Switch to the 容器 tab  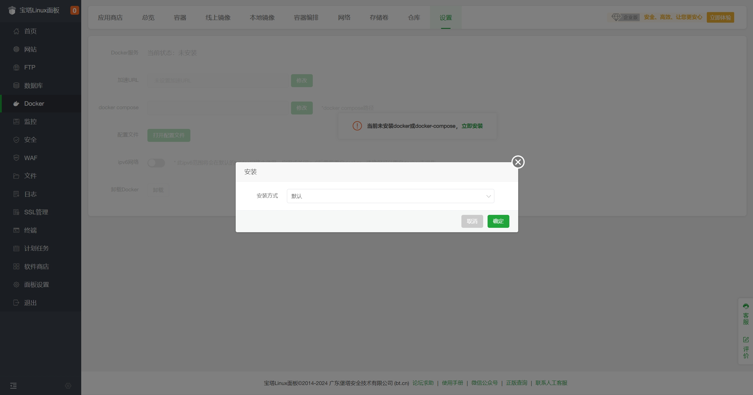coord(179,17)
